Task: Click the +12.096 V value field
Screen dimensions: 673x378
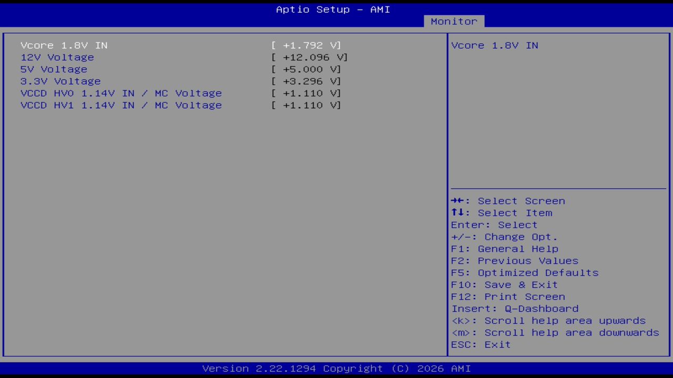Action: coord(310,57)
